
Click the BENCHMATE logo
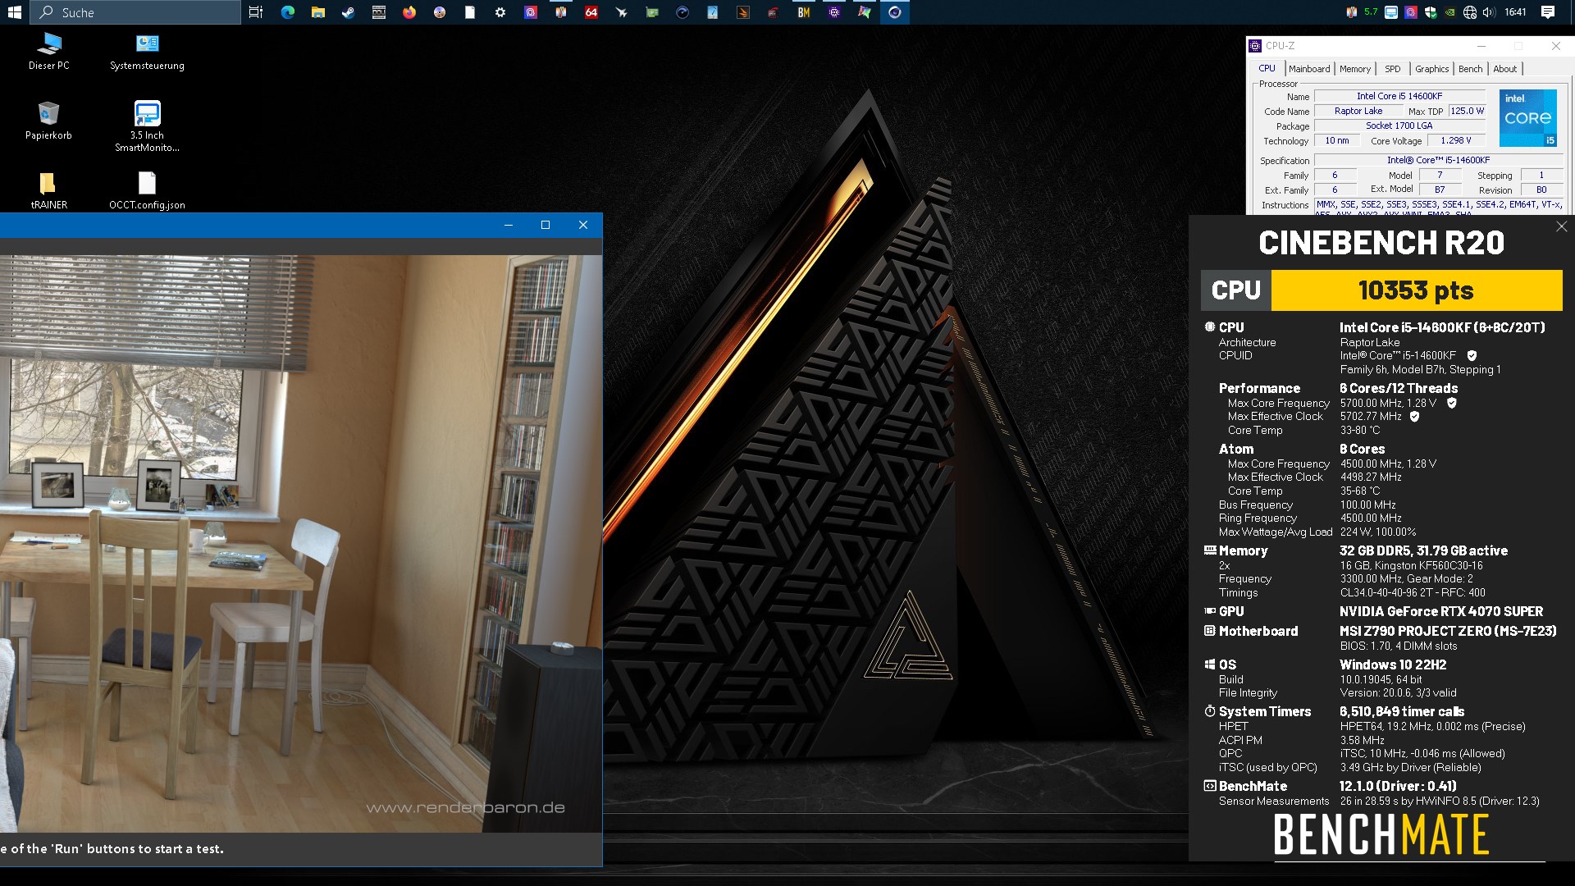click(1381, 836)
